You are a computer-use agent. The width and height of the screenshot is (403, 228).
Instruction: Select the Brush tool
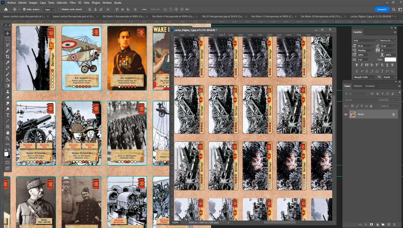pyautogui.click(x=7, y=74)
